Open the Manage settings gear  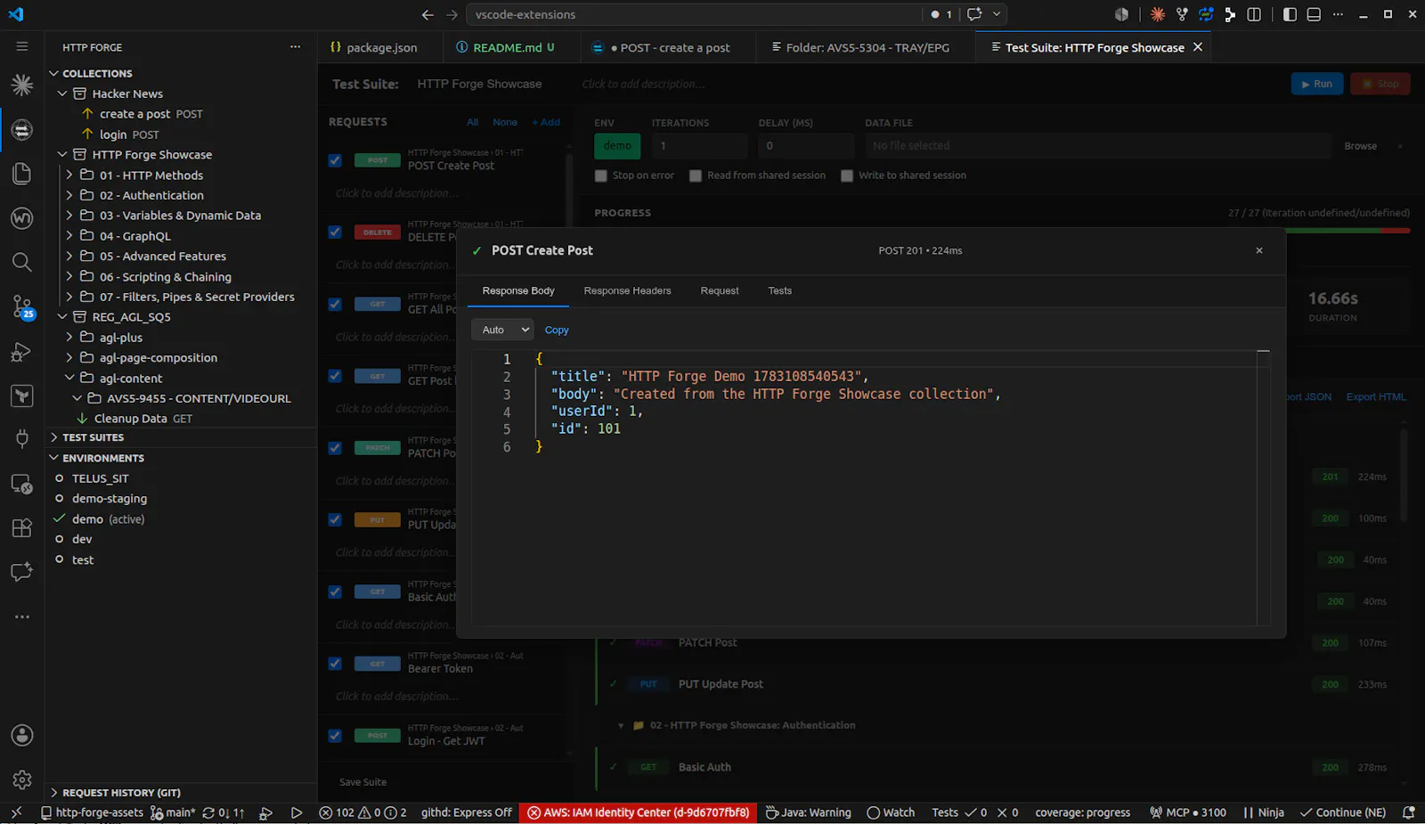point(22,780)
